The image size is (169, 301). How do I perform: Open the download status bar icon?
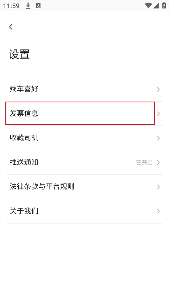click(28, 6)
